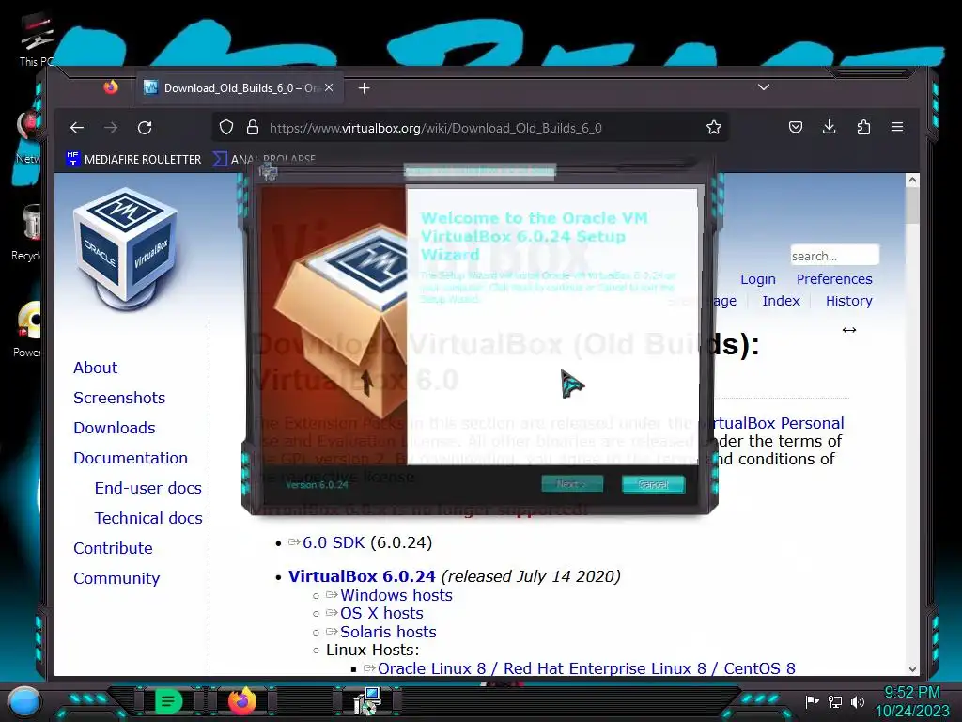Open a new Firefox tab with plus
Screen dimensions: 962x722
coord(364,88)
